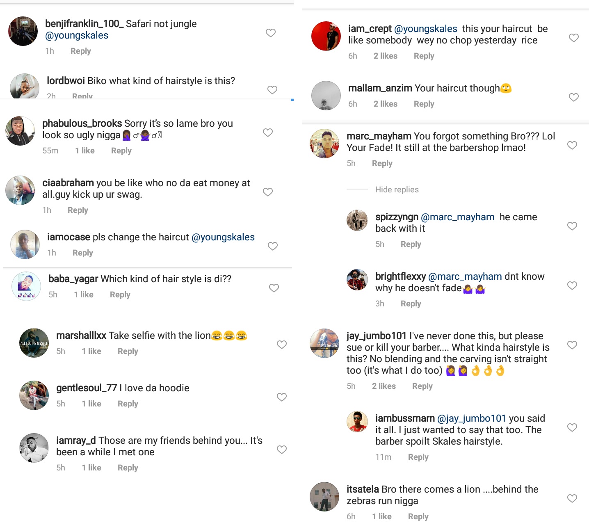The image size is (589, 525).
Task: Reply to ciaabraham's comment
Action: tap(78, 210)
